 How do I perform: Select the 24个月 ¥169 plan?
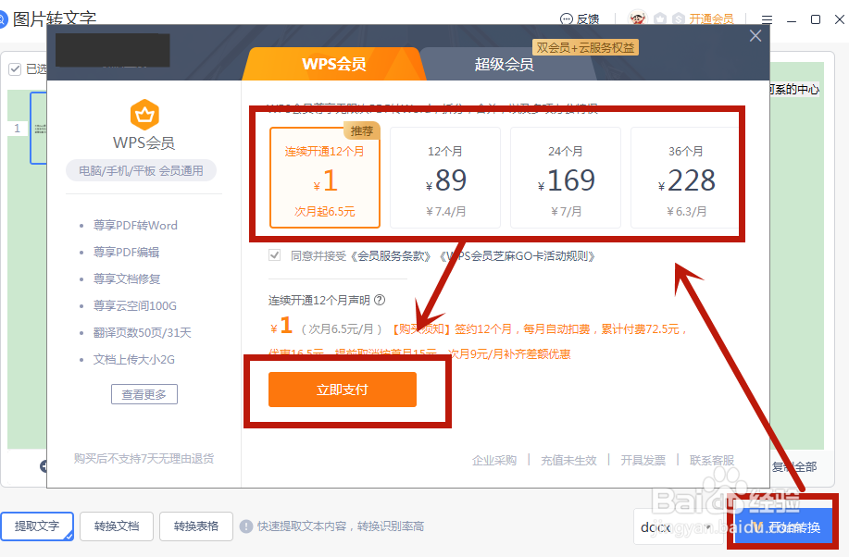pyautogui.click(x=566, y=178)
